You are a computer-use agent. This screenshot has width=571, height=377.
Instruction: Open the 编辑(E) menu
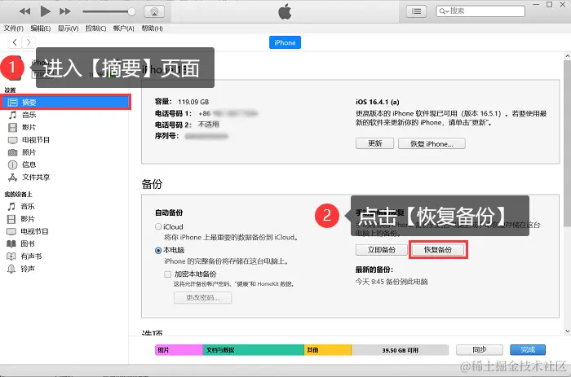(x=41, y=28)
